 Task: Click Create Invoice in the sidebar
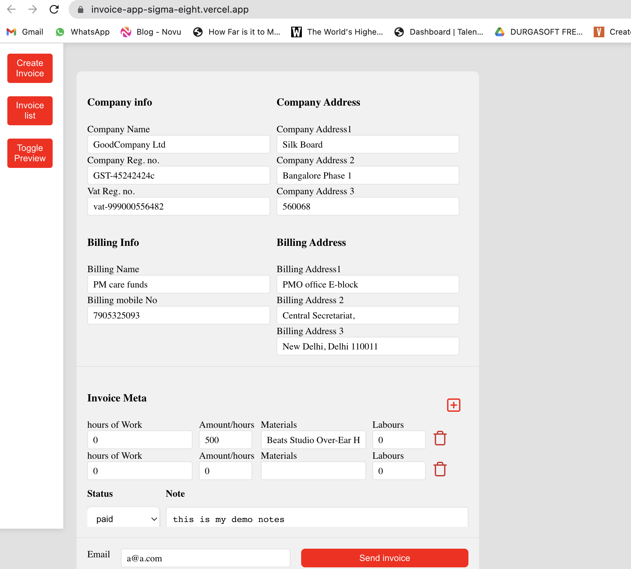tap(30, 68)
